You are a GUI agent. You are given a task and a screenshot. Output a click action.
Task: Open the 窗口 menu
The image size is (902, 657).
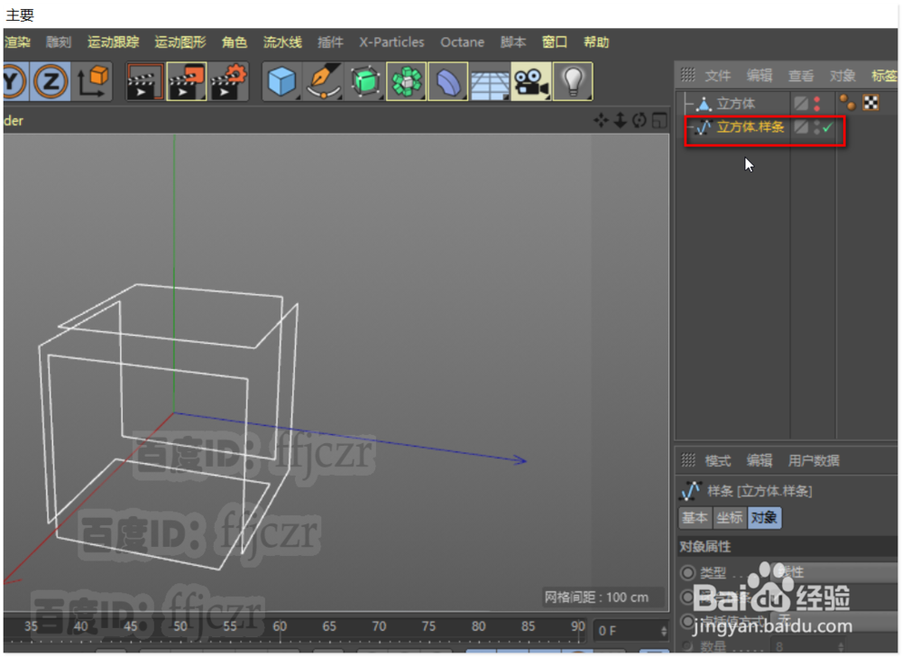click(555, 42)
